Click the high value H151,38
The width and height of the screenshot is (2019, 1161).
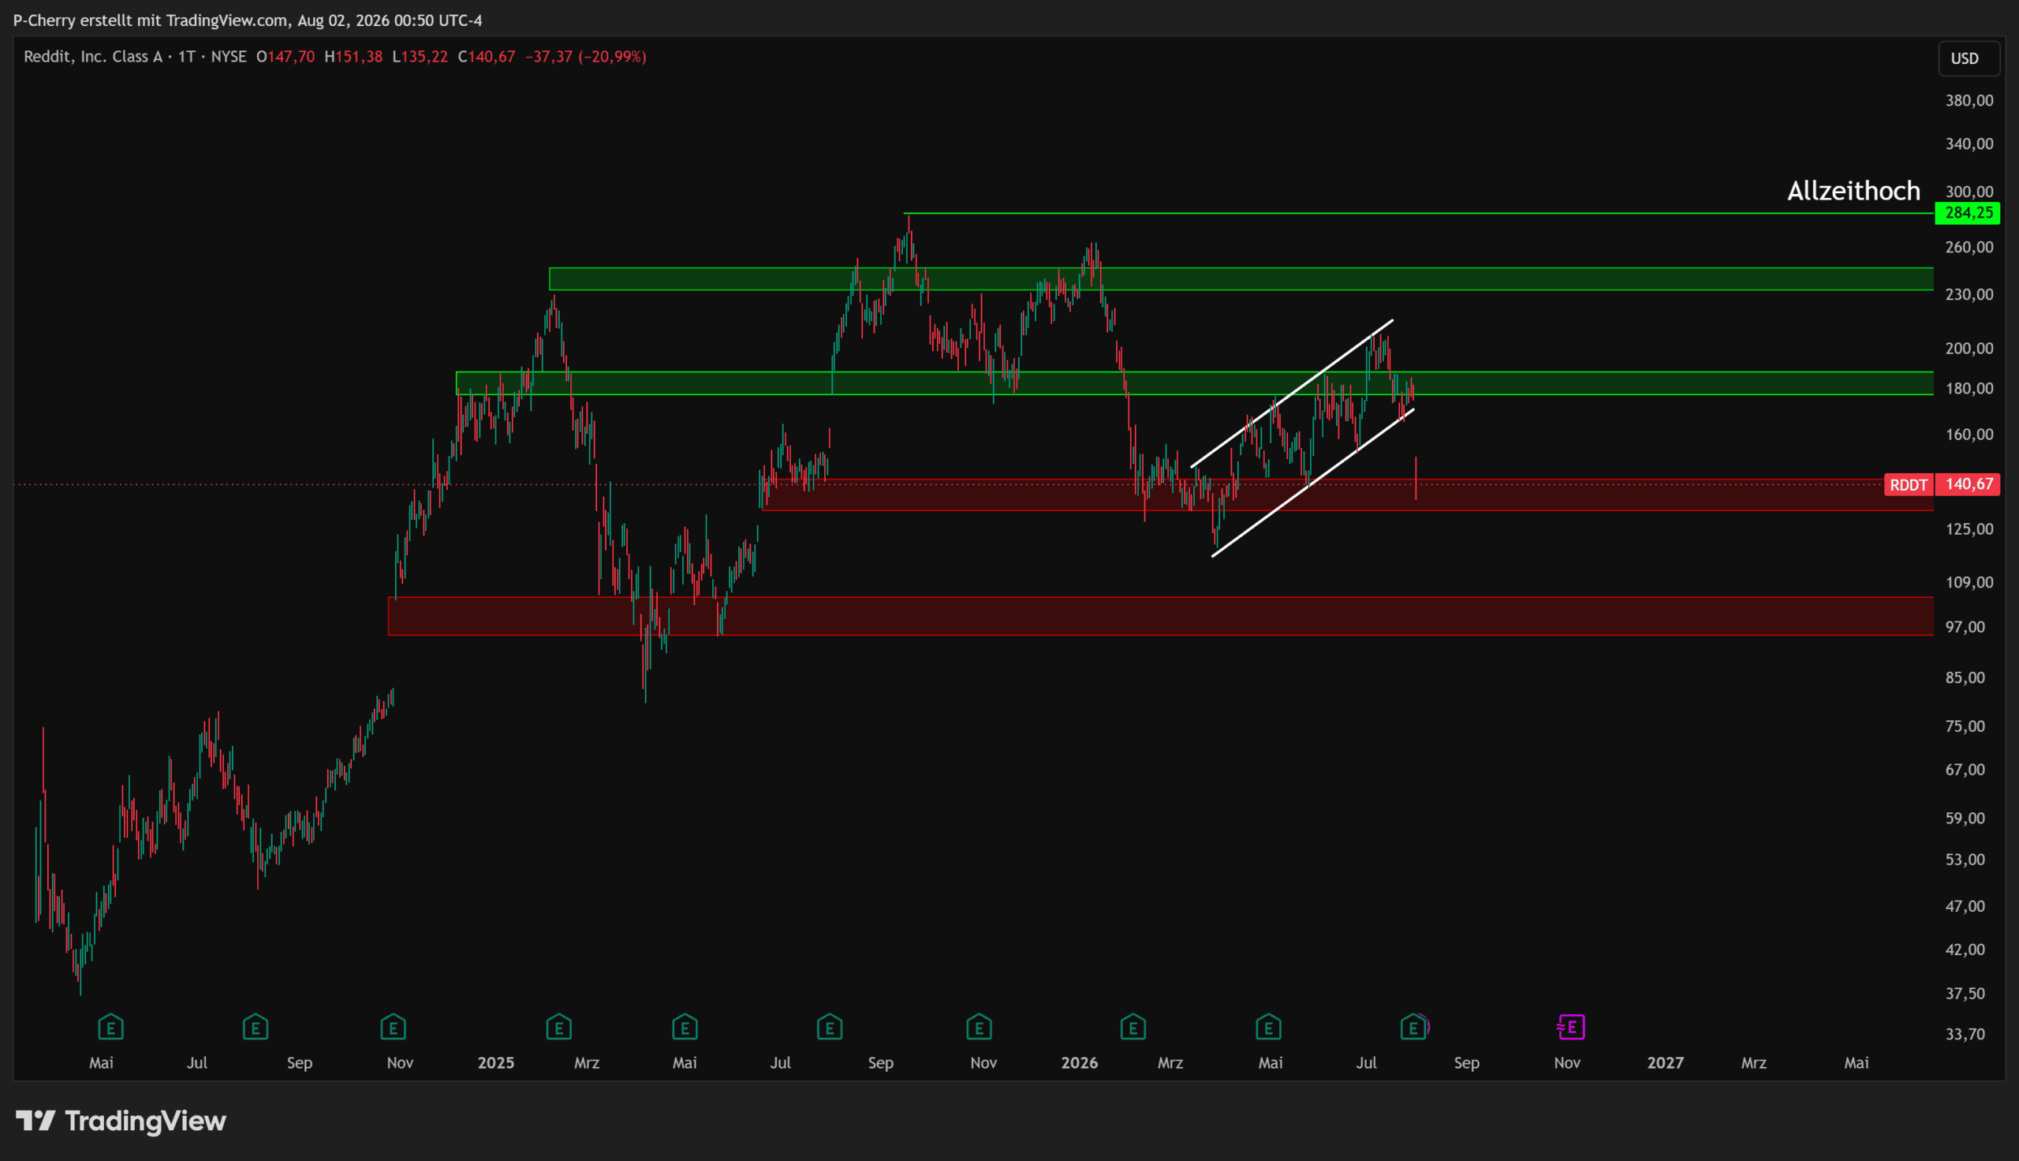353,57
